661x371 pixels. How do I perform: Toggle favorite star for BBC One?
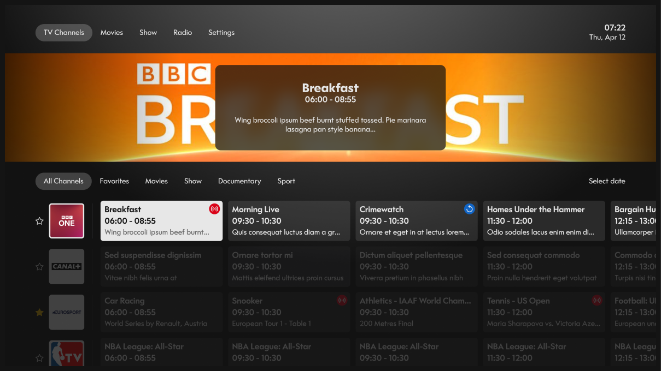click(x=39, y=221)
